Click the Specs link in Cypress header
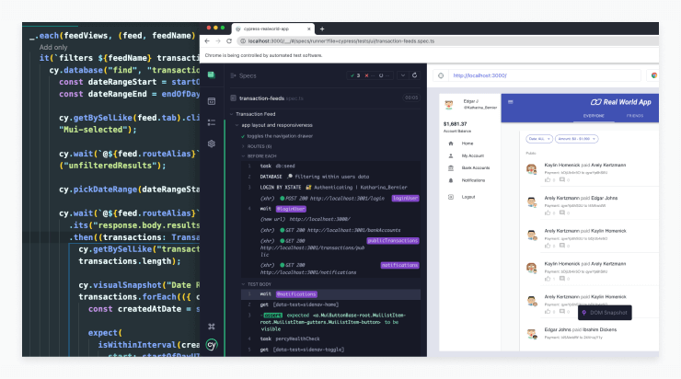The width and height of the screenshot is (681, 379). [248, 75]
